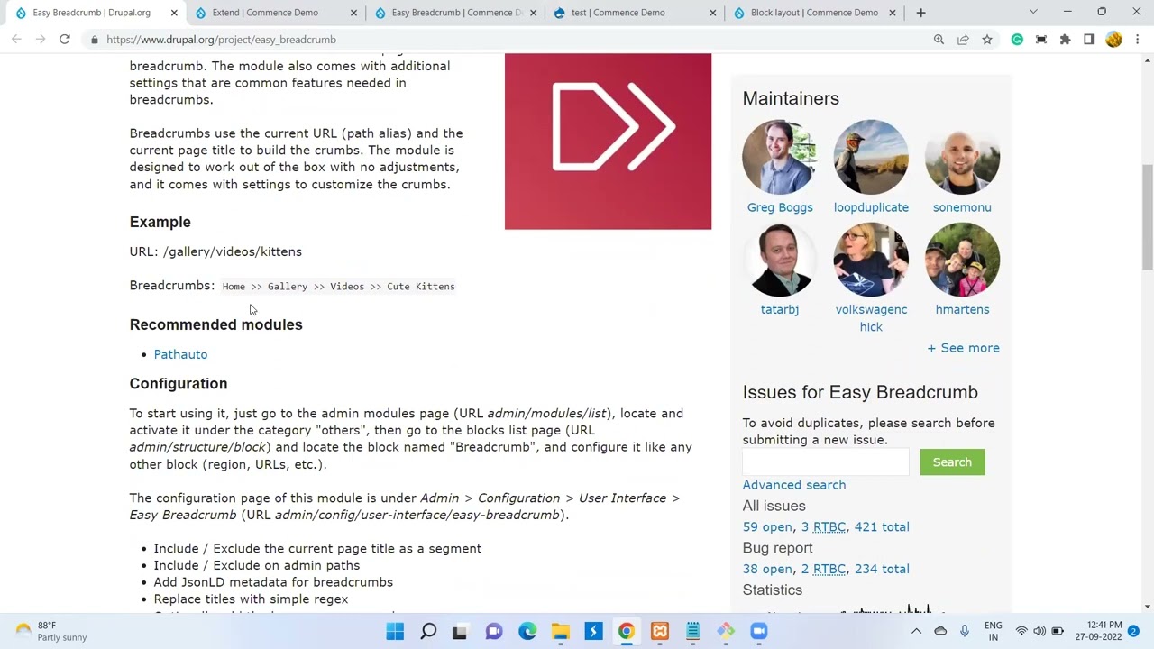Close the Extend Commence Demo tab

pos(353,13)
